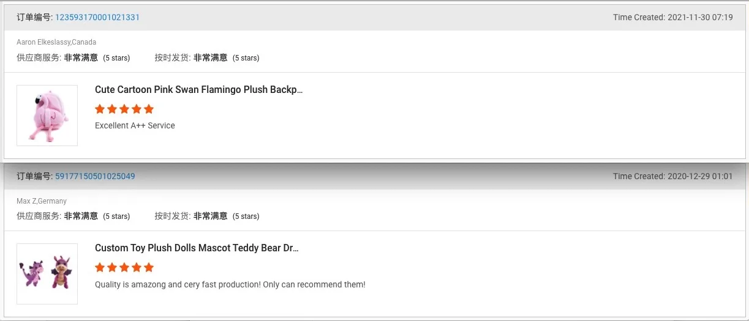The image size is (749, 321).
Task: Click second star of flamingo backpack rating
Action: pos(112,109)
